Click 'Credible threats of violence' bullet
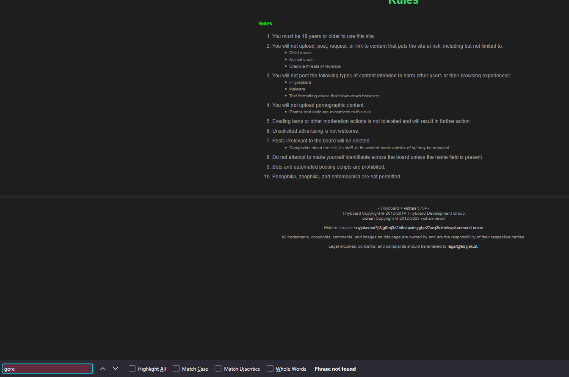The image size is (569, 377). pos(315,66)
